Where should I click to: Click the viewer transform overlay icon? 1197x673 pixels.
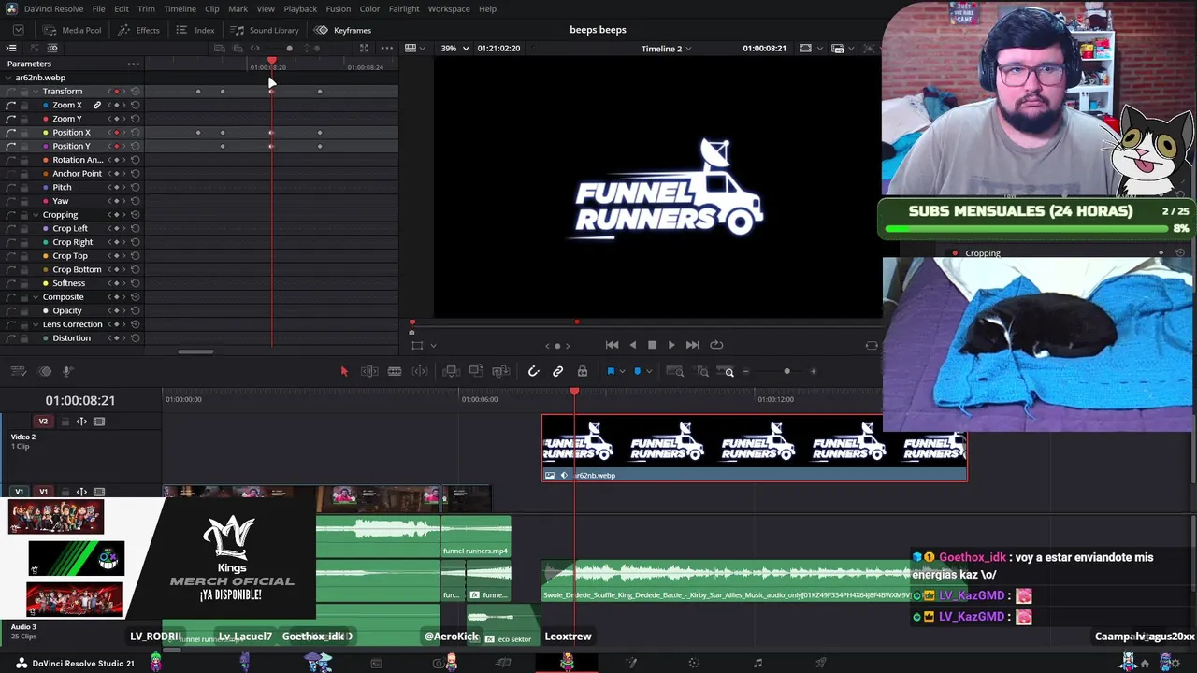pos(417,346)
